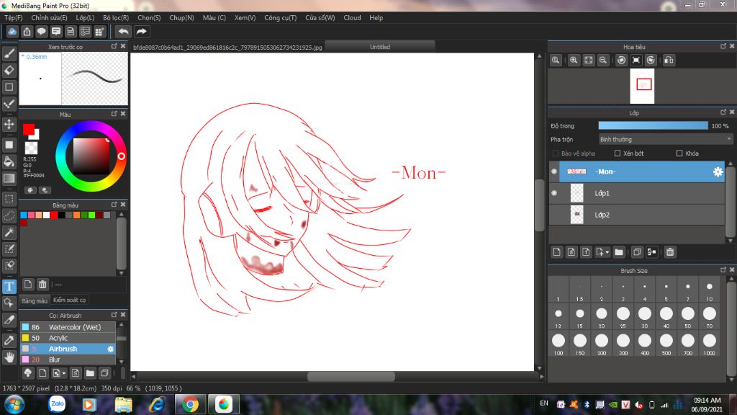Viewport: 737px width, 415px height.
Task: Click the red foreground color swatch
Action: click(x=28, y=130)
